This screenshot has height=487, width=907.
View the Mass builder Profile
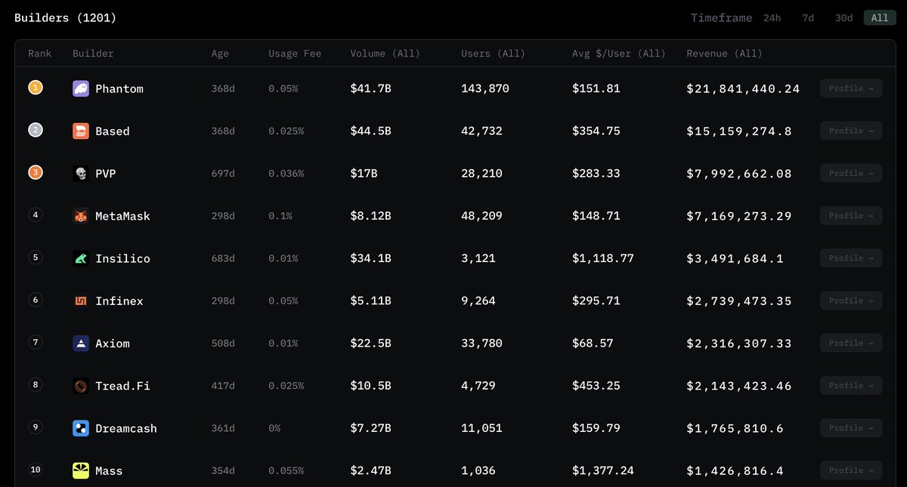click(851, 470)
